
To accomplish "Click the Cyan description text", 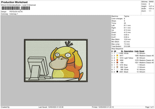I will (x=126, y=67).
